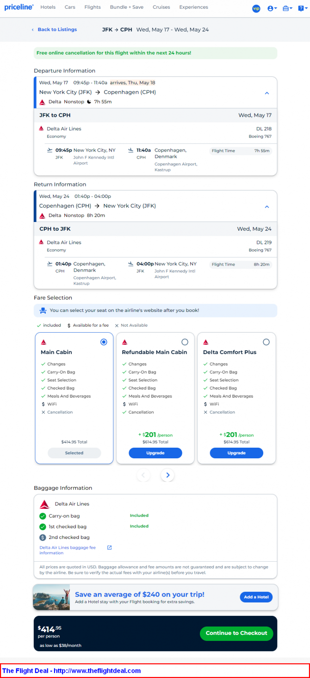The height and width of the screenshot is (678, 310).
Task: Continue to Checkout
Action: pyautogui.click(x=236, y=633)
